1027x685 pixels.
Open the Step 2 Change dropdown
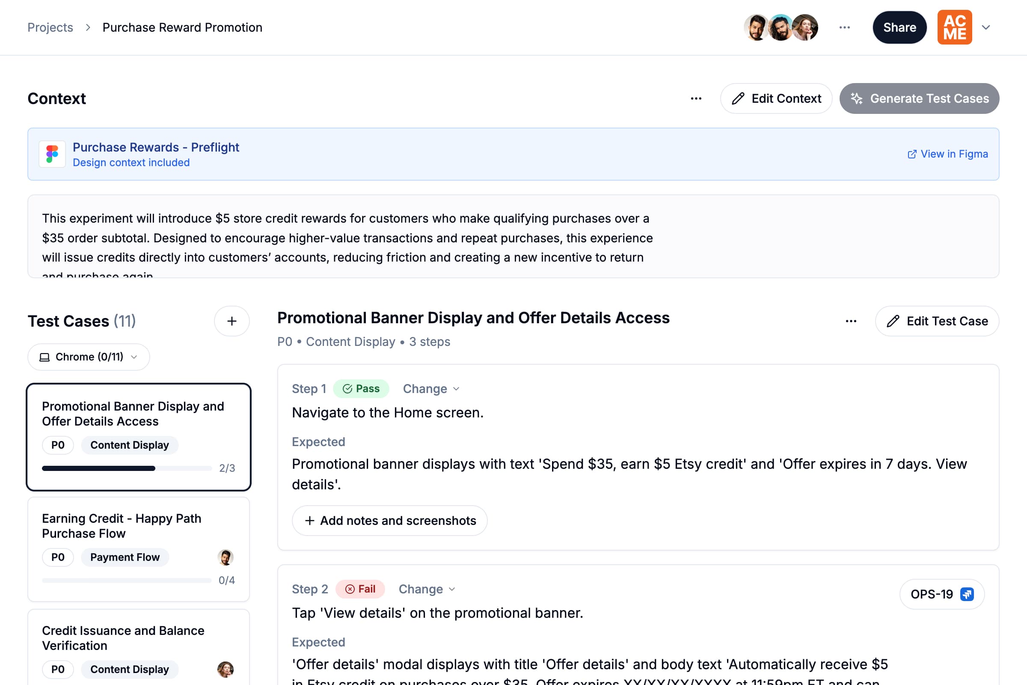click(x=427, y=589)
